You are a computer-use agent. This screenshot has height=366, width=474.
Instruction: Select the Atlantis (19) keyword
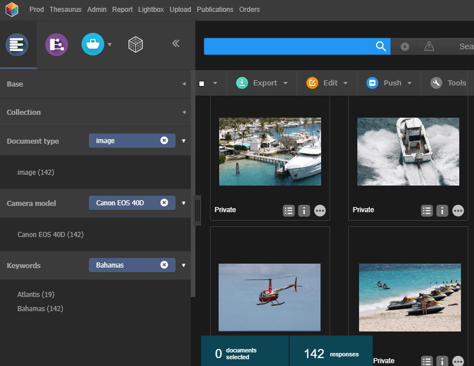click(x=36, y=294)
